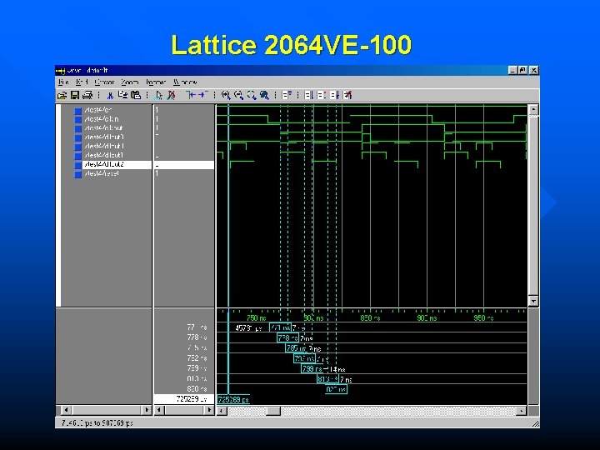Open the Cursor menu
Screen dimensions: 600x450
(104, 82)
